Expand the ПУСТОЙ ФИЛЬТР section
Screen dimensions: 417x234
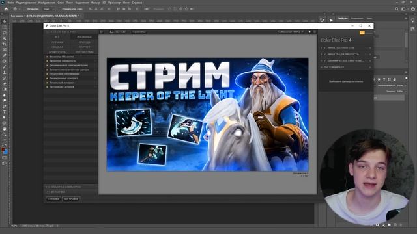coord(321,68)
